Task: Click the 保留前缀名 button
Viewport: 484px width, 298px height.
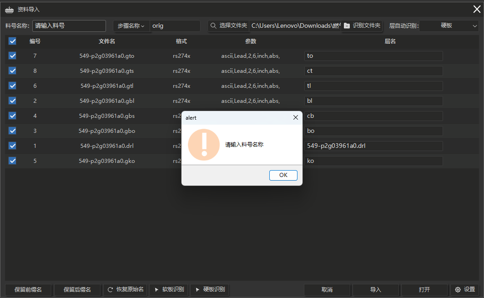Action: [x=28, y=290]
